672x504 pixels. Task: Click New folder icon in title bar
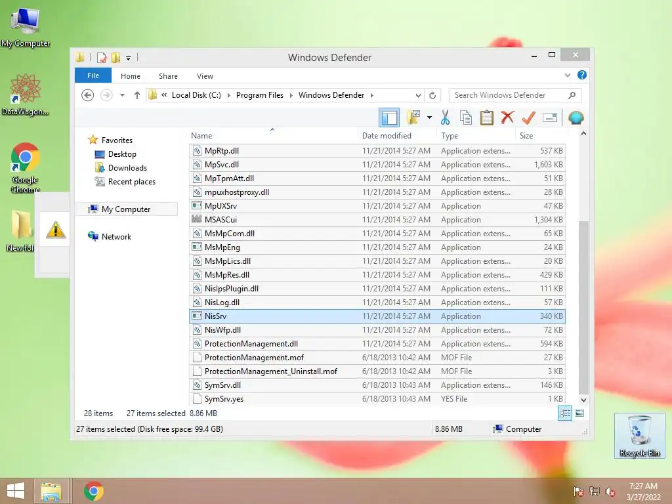[x=115, y=58]
